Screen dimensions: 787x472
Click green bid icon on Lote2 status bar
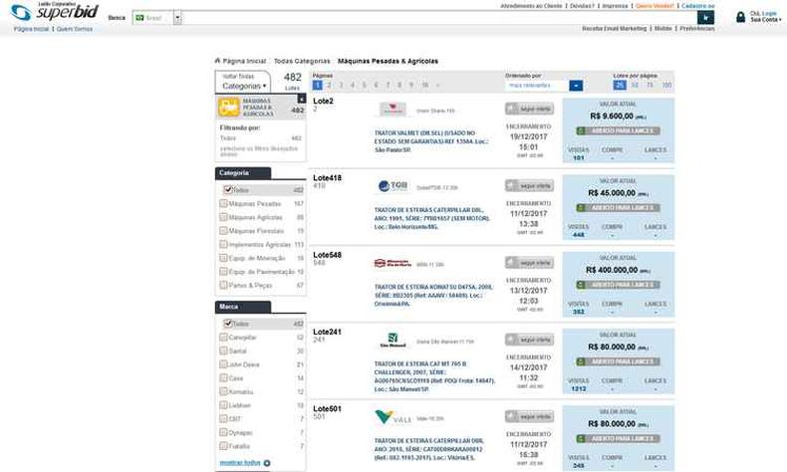click(581, 130)
